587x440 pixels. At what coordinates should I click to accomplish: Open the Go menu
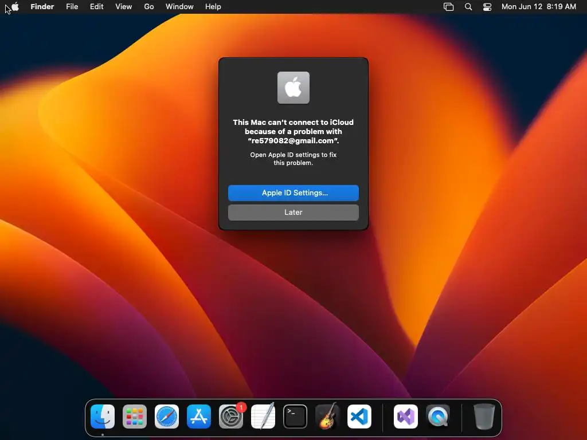[x=149, y=6]
